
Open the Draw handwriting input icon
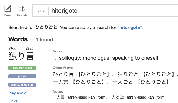click(x=8, y=9)
